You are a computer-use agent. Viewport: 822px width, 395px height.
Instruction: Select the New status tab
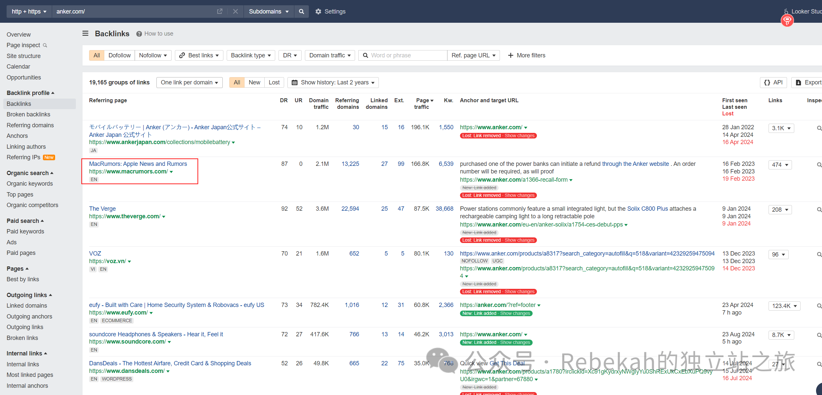pos(254,82)
